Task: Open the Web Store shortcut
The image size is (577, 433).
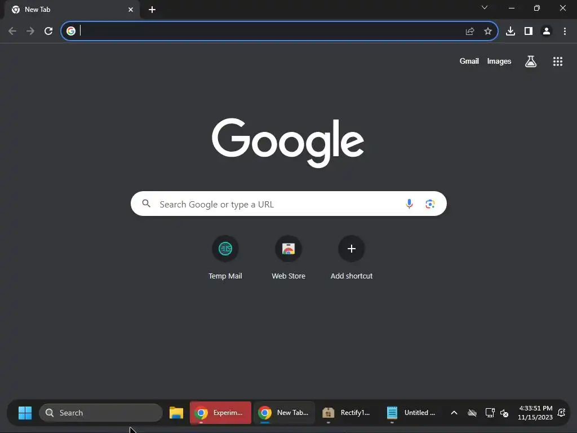Action: pos(288,257)
